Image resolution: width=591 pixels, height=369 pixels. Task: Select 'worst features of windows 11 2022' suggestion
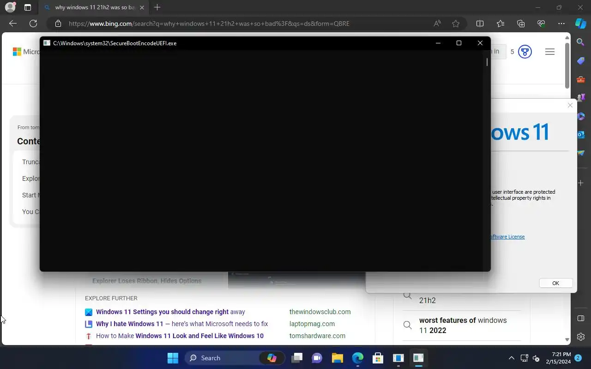tap(462, 325)
